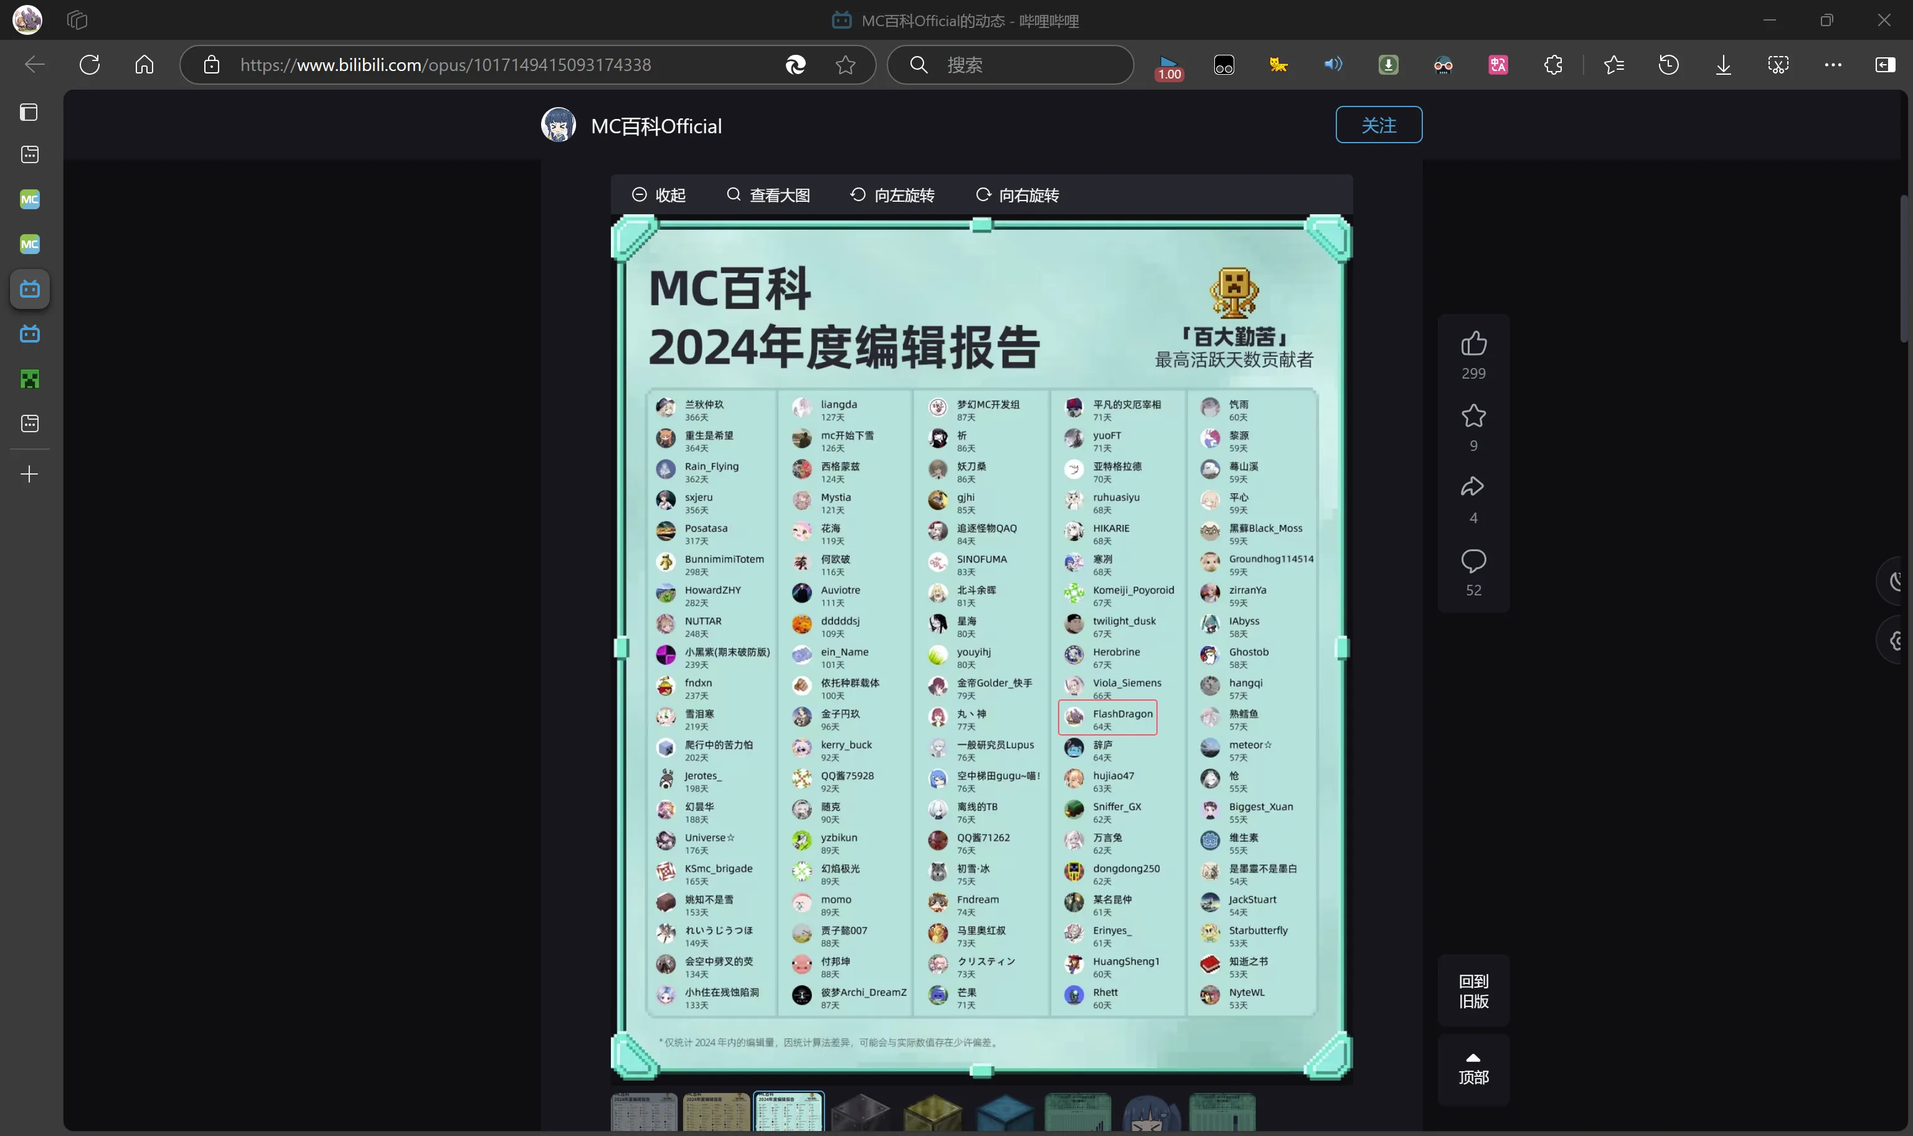Select the first image thumbnail below

pyautogui.click(x=643, y=1112)
